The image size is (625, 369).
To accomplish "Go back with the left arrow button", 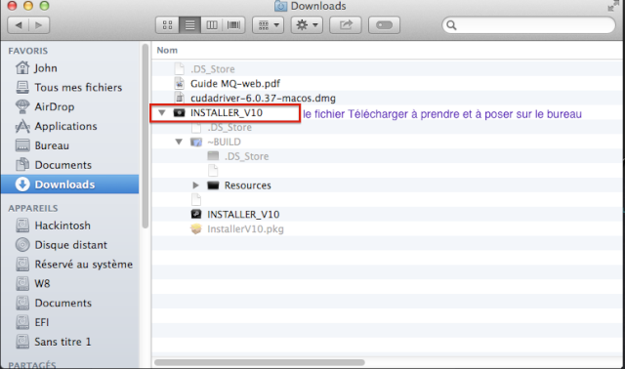I will [18, 25].
